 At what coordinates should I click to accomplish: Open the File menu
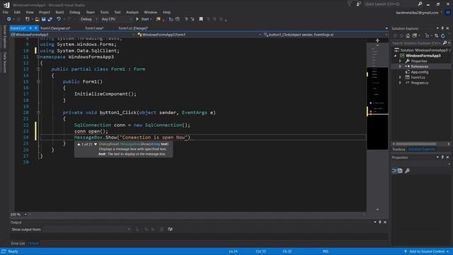(6, 12)
